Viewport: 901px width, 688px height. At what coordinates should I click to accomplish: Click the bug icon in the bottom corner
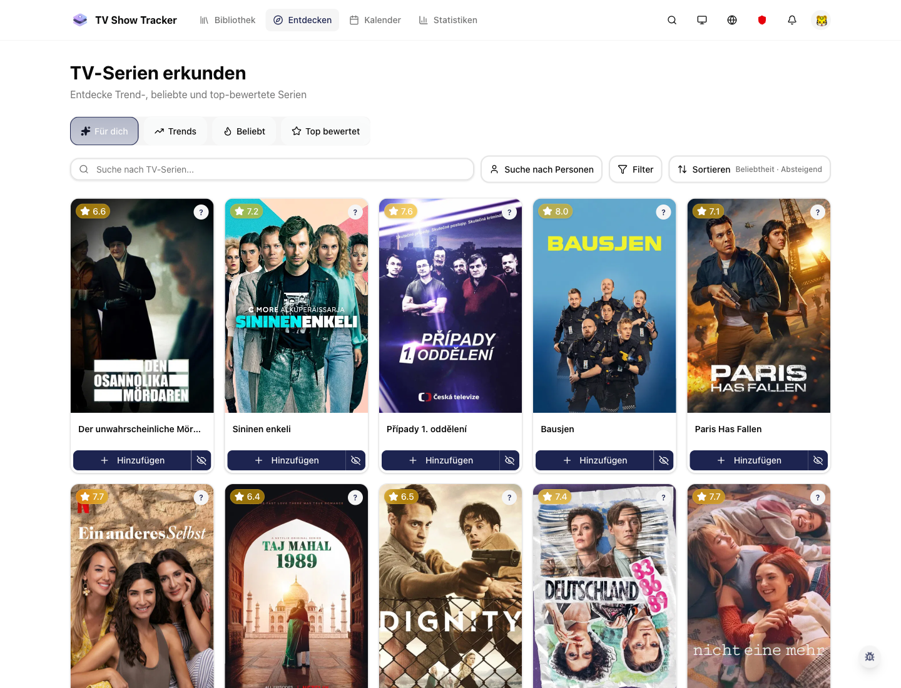coord(869,657)
